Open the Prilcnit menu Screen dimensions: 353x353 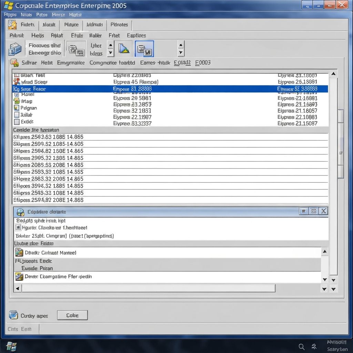(17, 36)
